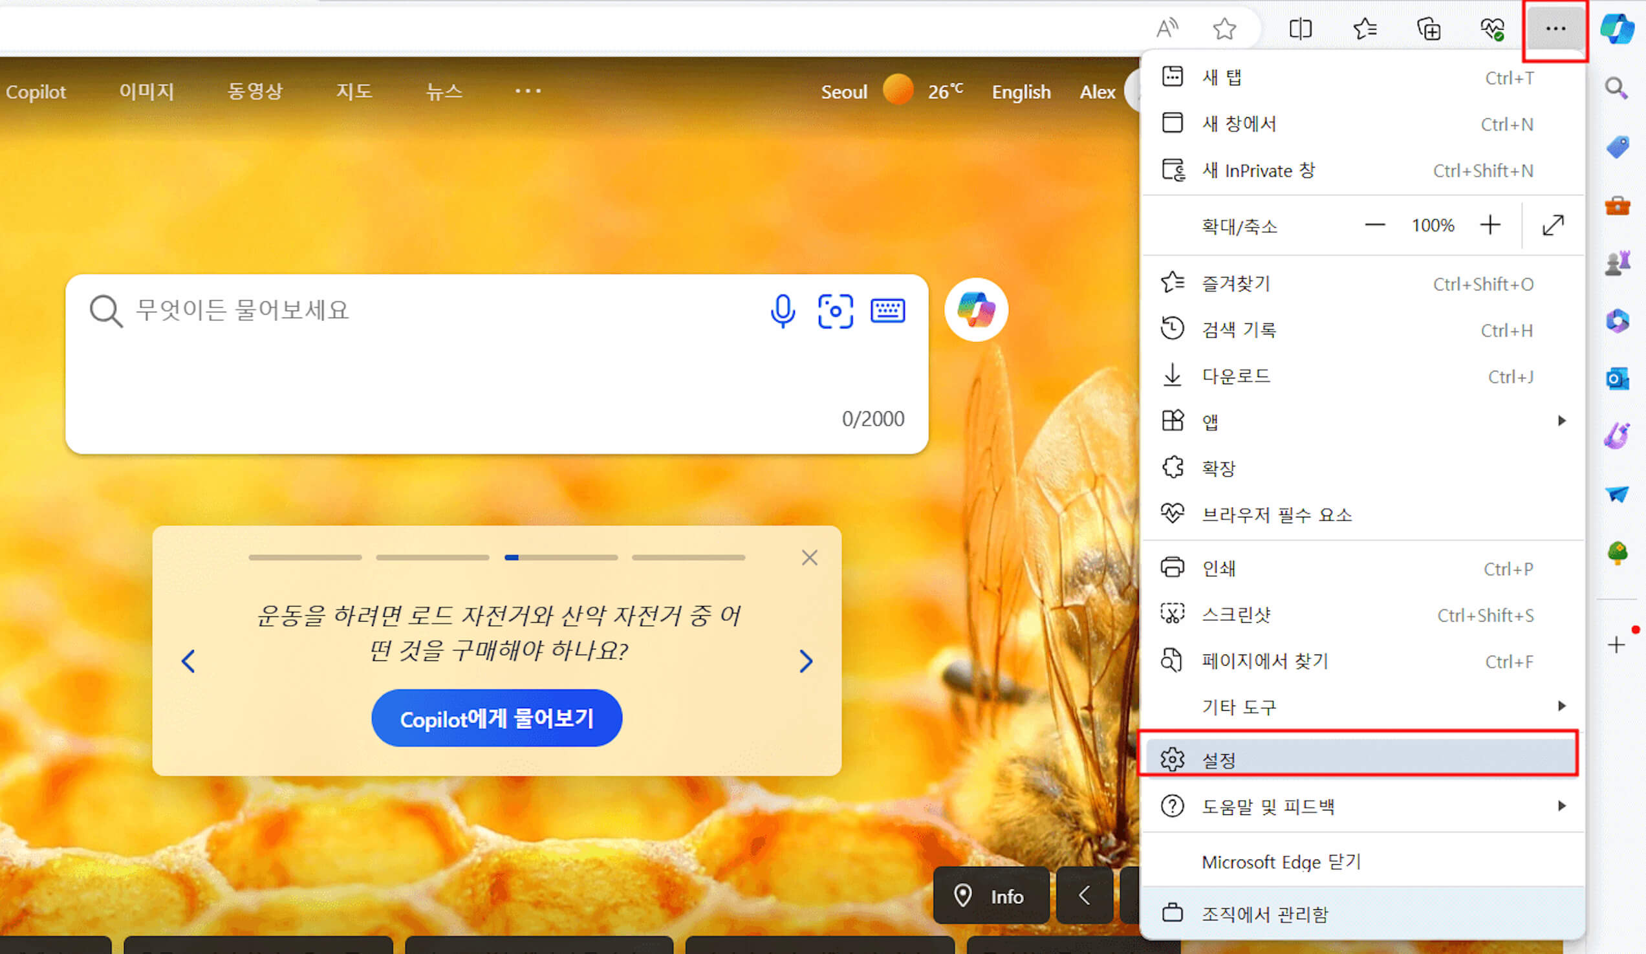Open split screen from the toolbar
Image resolution: width=1646 pixels, height=954 pixels.
1300,28
